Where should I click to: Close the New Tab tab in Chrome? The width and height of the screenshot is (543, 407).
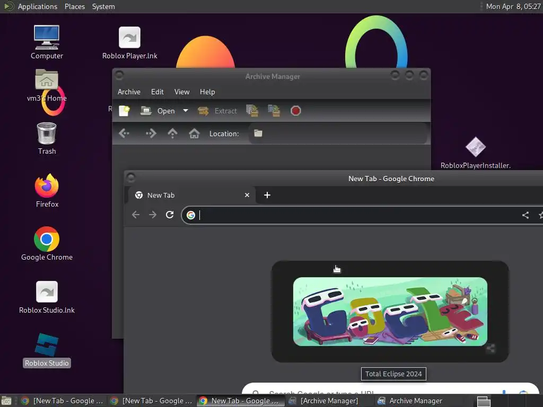(247, 195)
